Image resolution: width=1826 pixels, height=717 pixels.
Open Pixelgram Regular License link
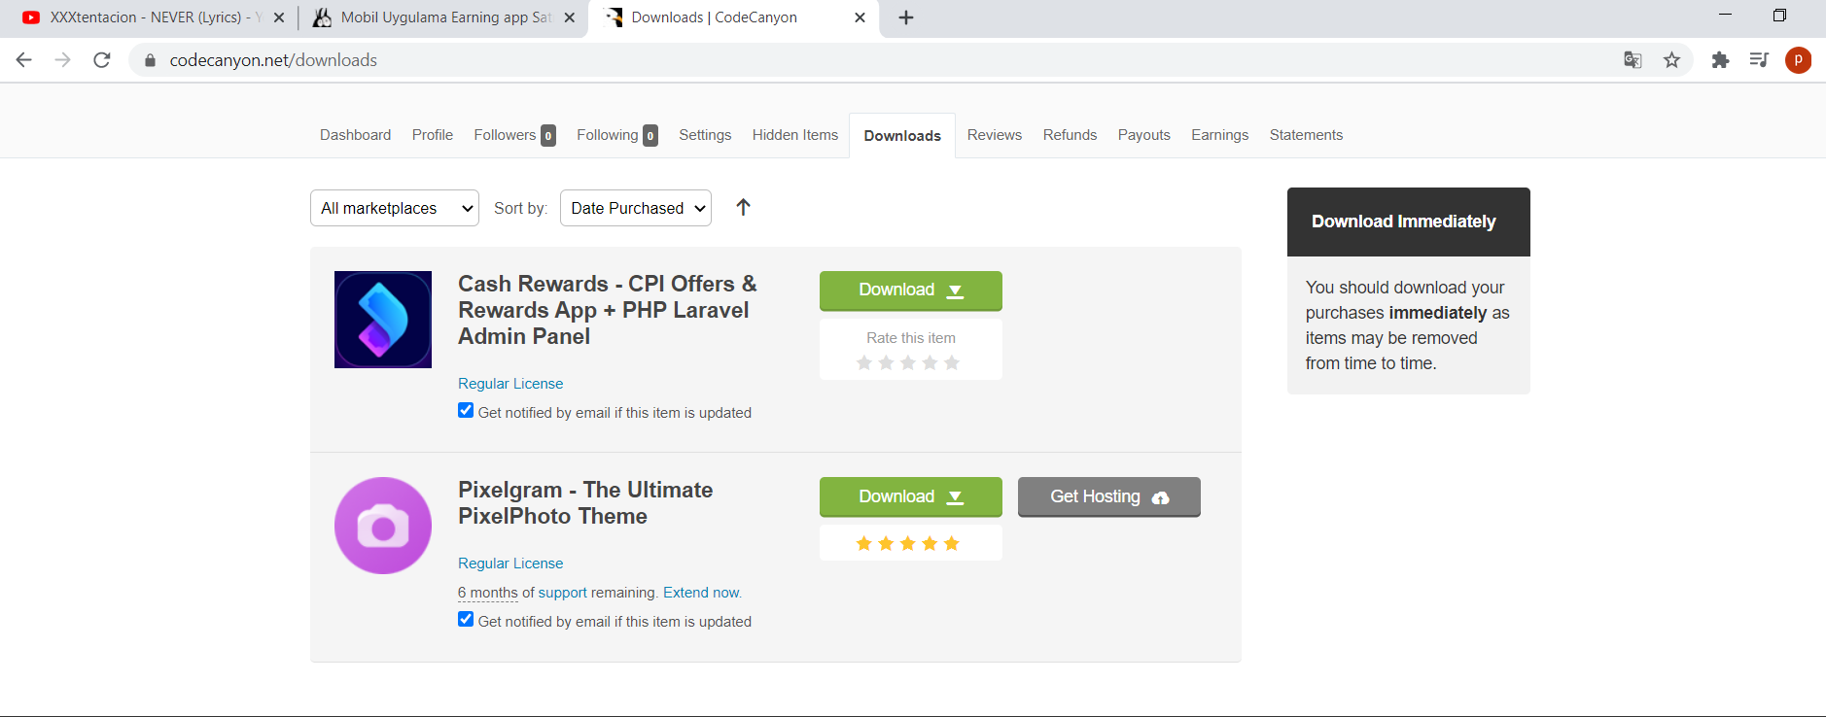pos(510,563)
